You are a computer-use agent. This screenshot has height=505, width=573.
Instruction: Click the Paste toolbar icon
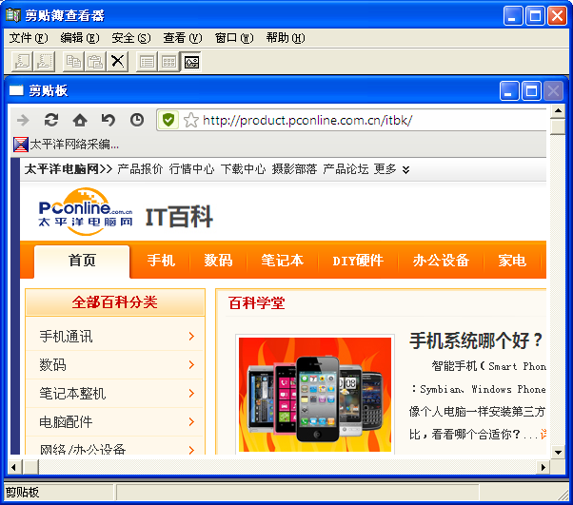tap(95, 62)
